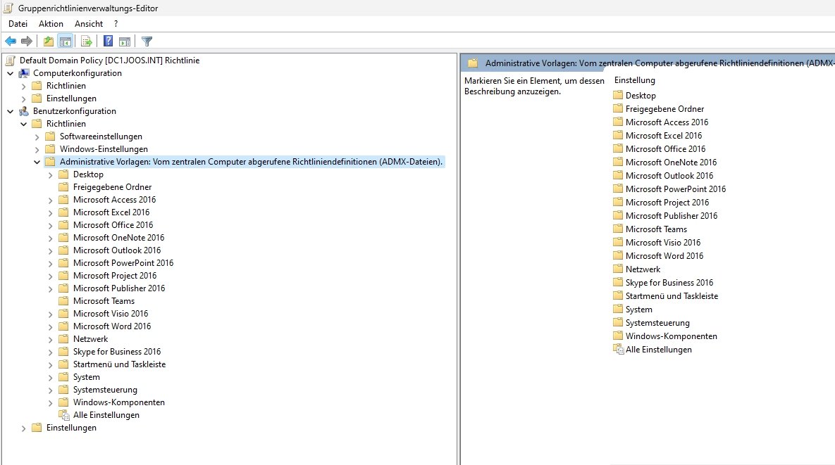The height and width of the screenshot is (465, 835).
Task: Click the Up one level folder icon
Action: (48, 41)
